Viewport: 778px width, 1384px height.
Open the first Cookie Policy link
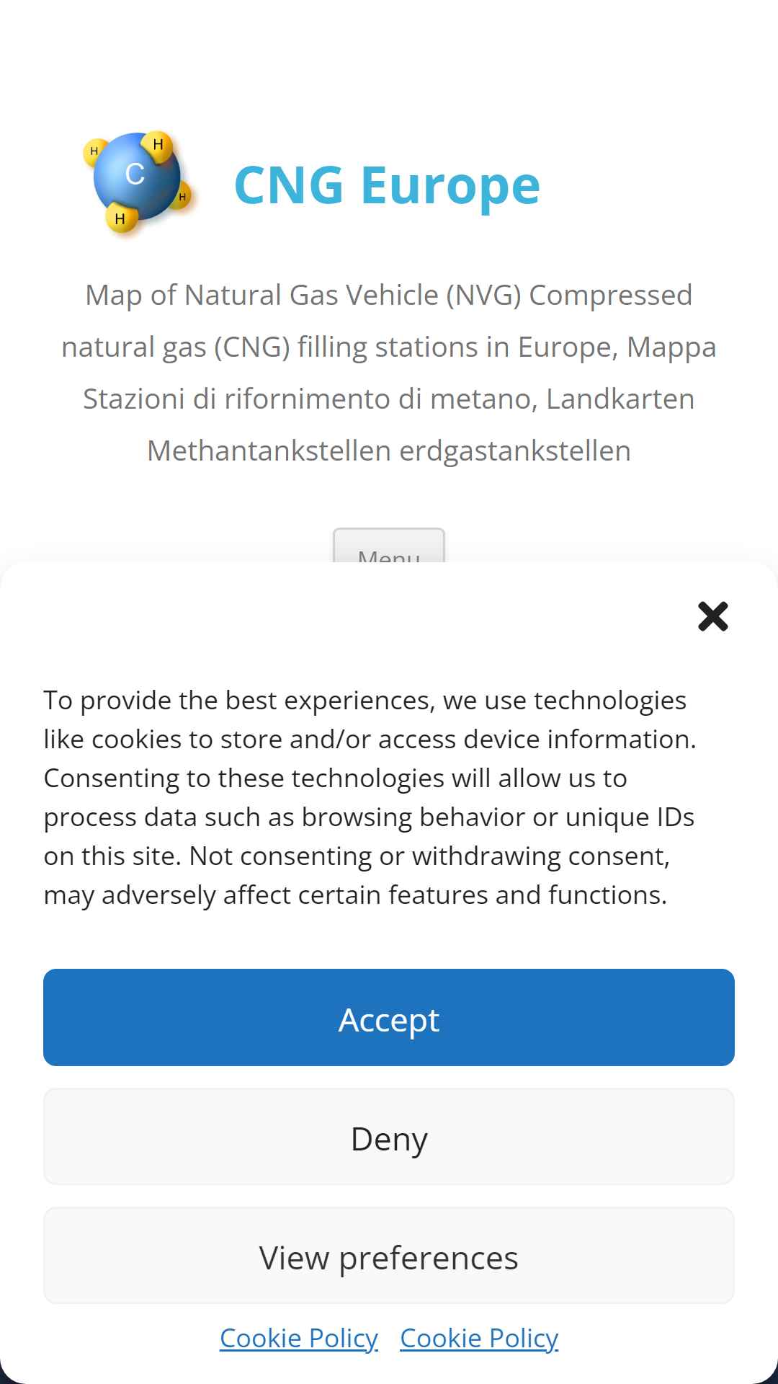pos(299,1338)
